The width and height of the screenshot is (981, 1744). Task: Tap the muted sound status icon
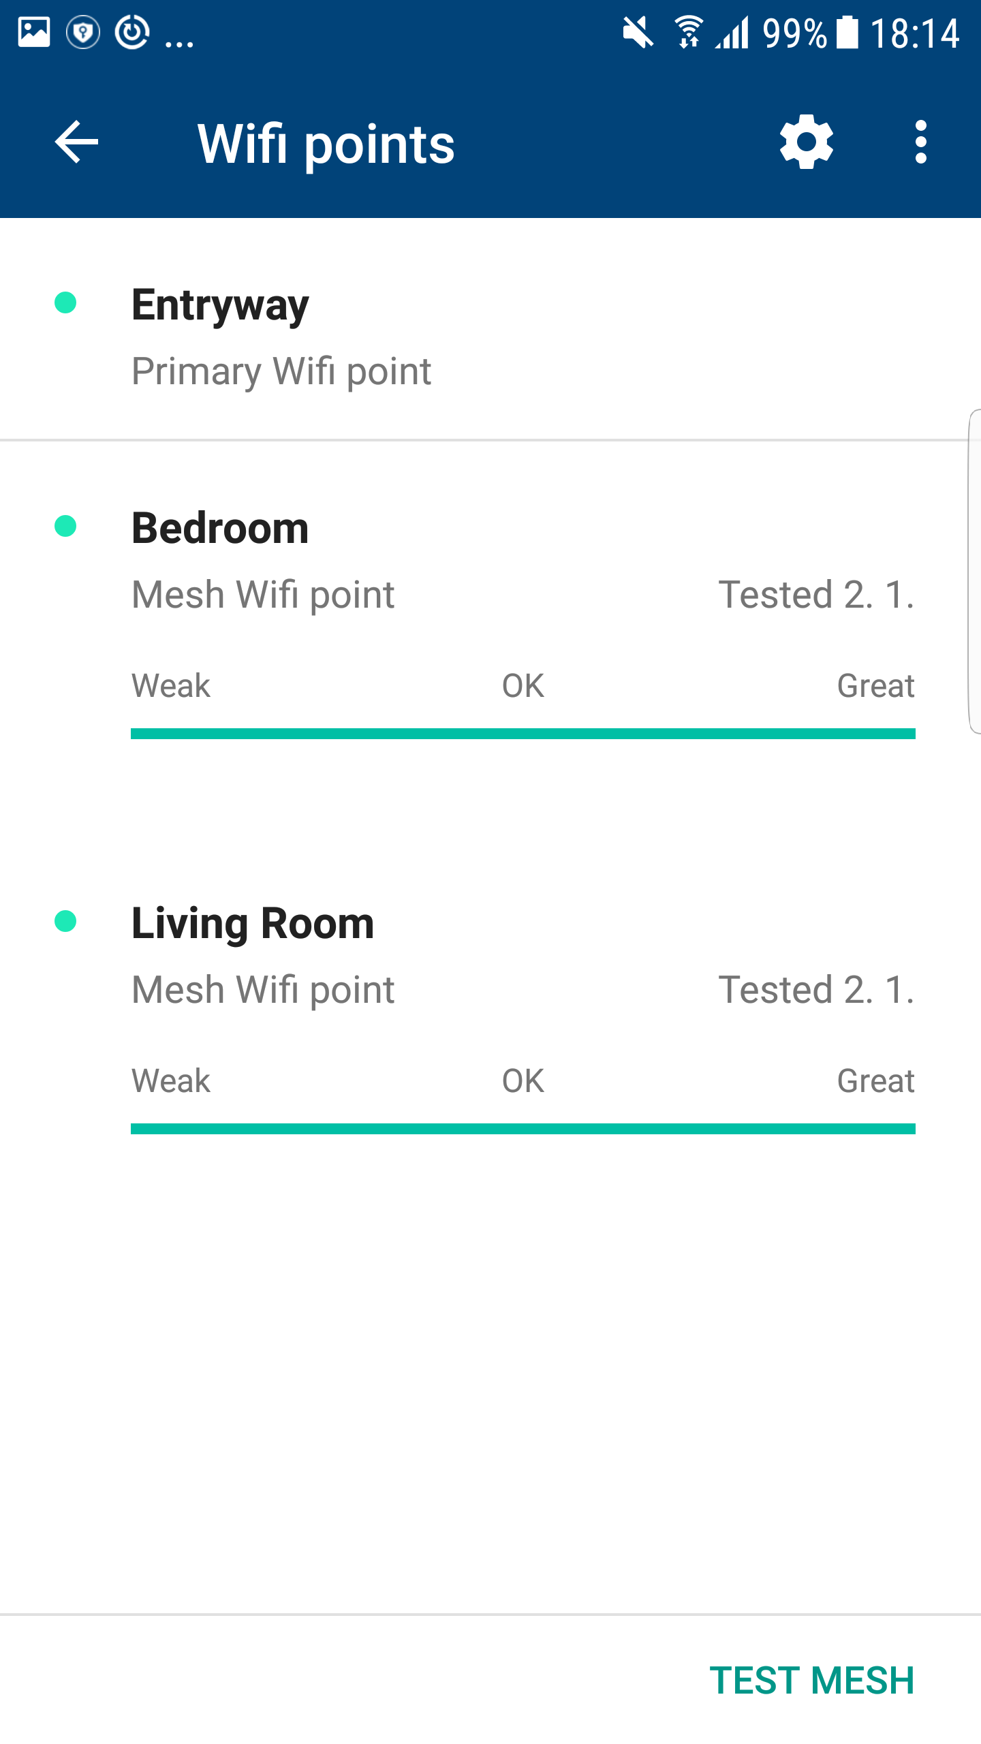[638, 32]
